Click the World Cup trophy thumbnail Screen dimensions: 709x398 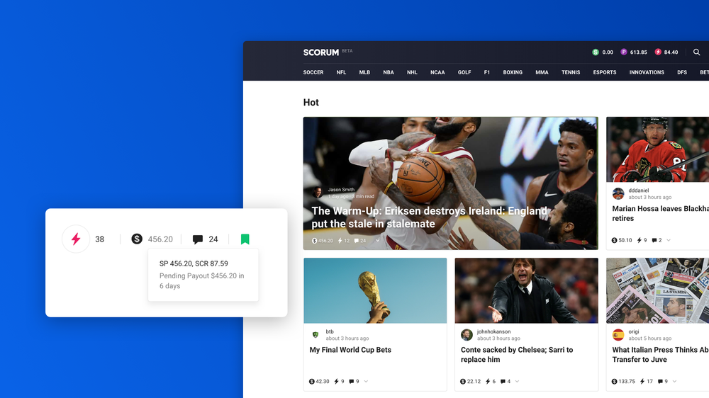[375, 290]
